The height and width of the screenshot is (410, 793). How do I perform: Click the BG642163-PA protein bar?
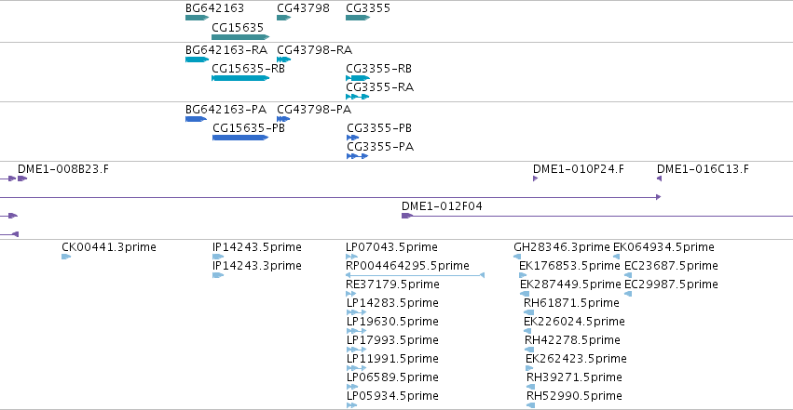(x=197, y=119)
